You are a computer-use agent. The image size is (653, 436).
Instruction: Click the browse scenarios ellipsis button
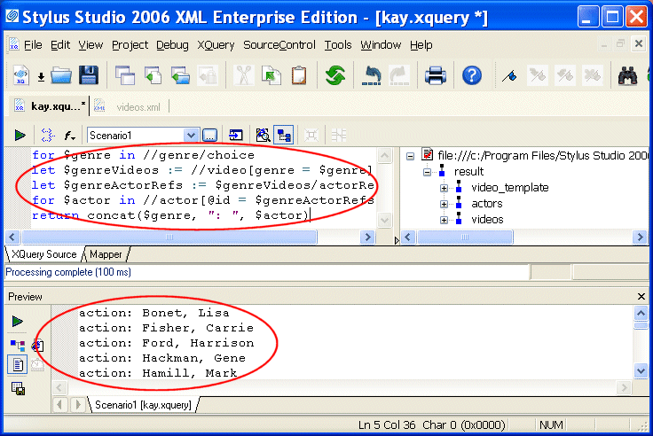(209, 135)
